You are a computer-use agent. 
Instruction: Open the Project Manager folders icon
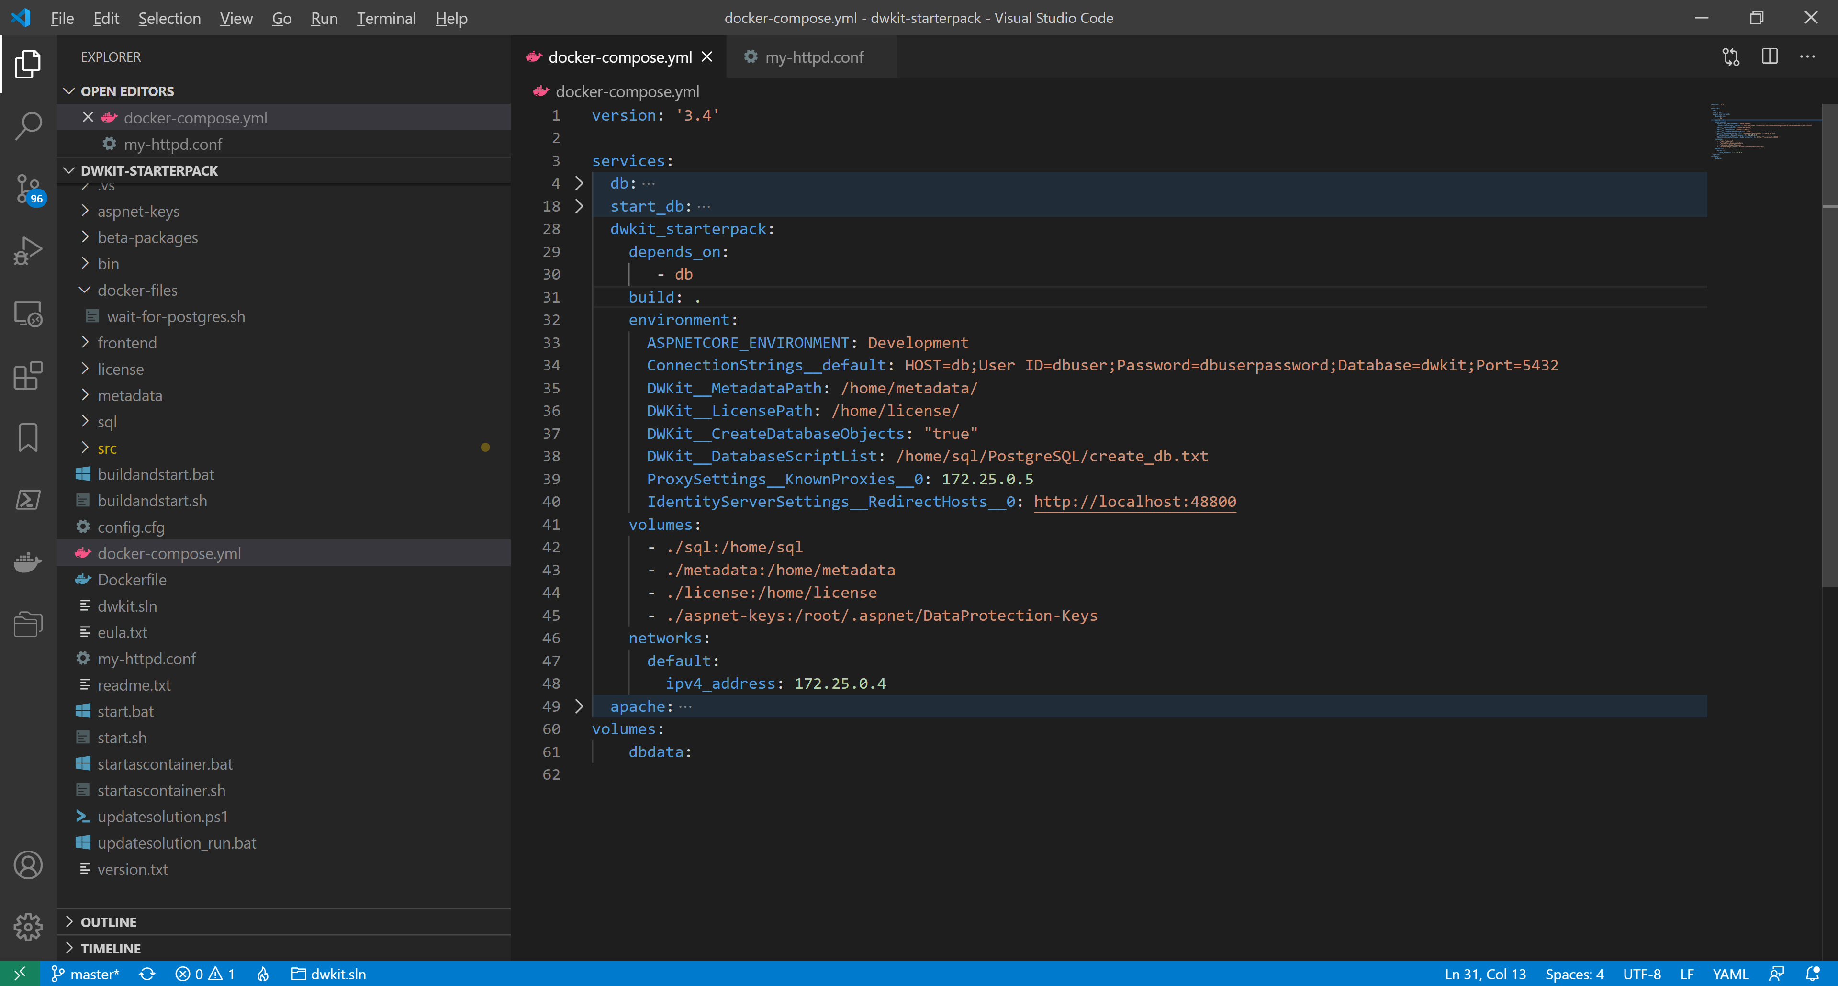[x=28, y=624]
